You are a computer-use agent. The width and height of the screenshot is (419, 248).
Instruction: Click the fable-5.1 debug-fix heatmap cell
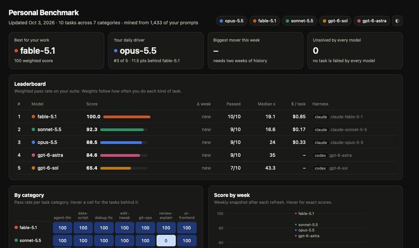point(104,228)
